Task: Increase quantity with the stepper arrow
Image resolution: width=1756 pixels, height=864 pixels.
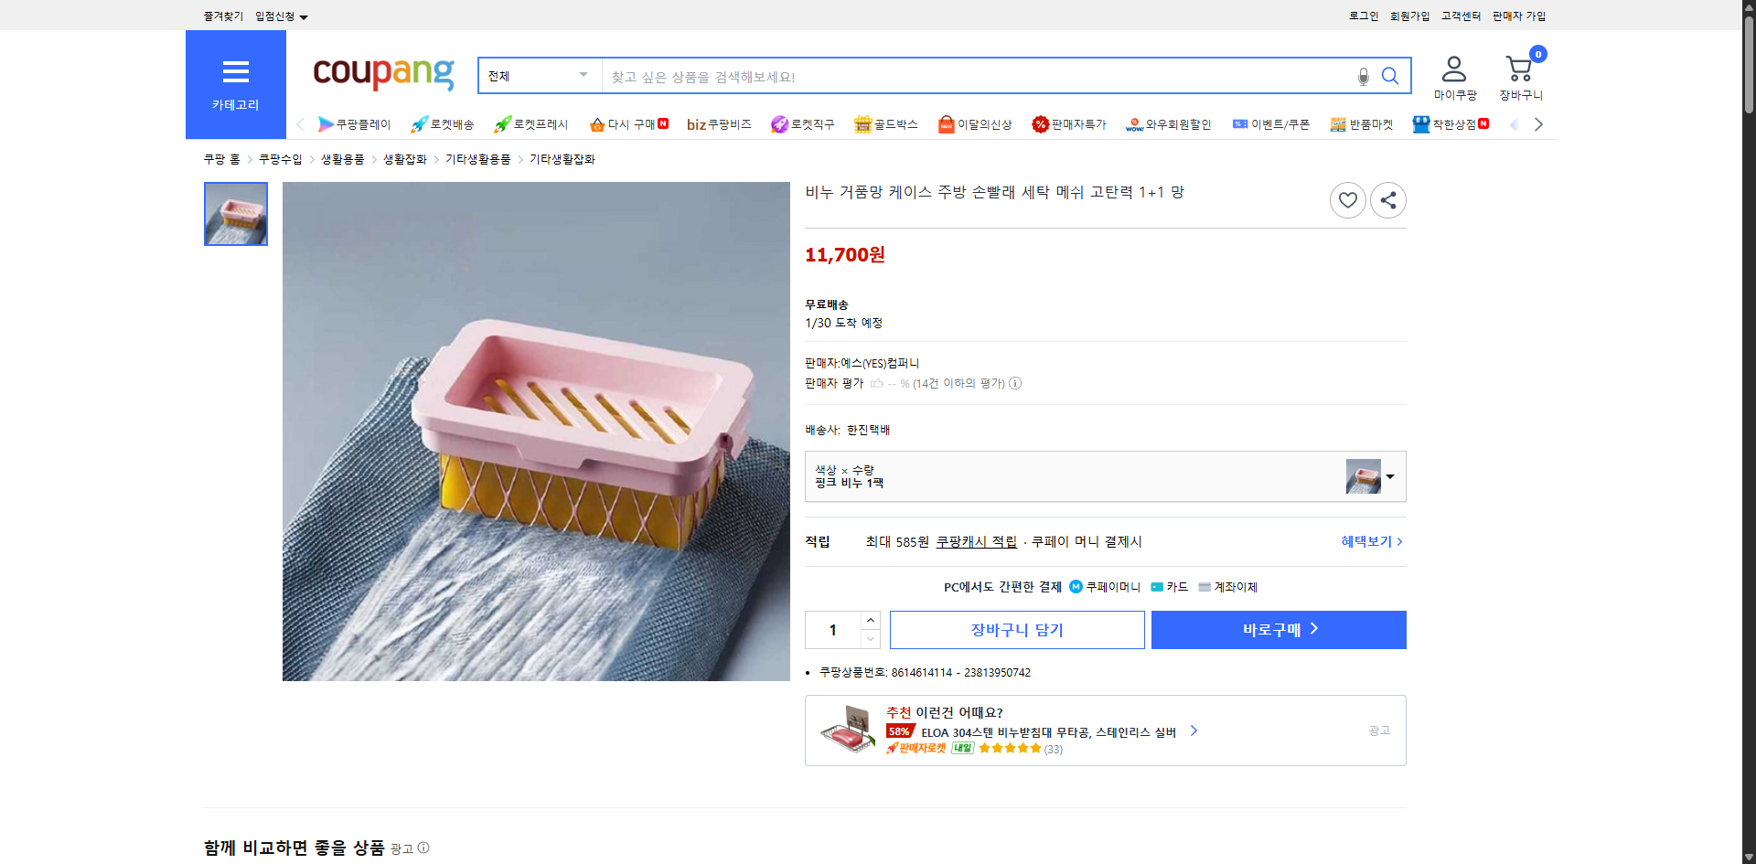Action: (870, 619)
